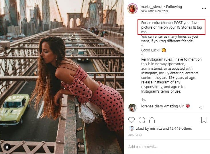Click the Add a comment field
The height and width of the screenshot is (154, 210).
coord(167,147)
